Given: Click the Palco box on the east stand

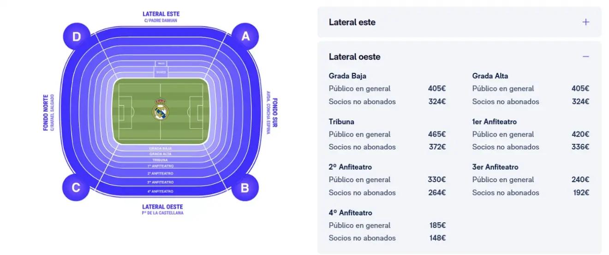Looking at the screenshot, I should click(x=161, y=63).
